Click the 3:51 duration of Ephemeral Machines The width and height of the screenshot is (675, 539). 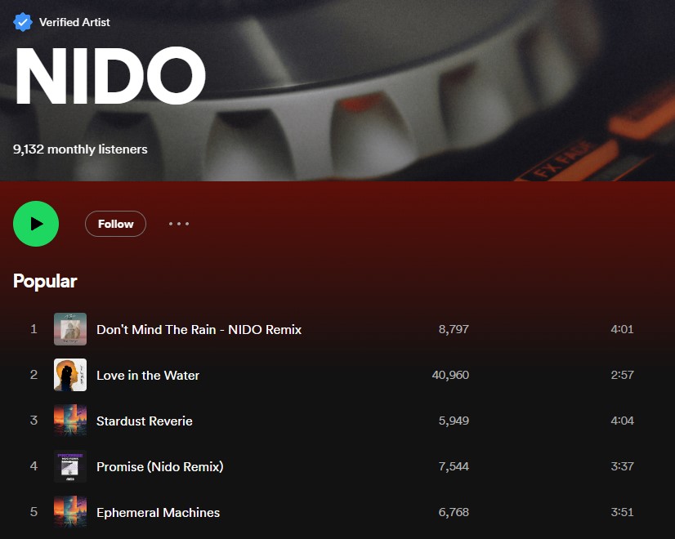[622, 512]
